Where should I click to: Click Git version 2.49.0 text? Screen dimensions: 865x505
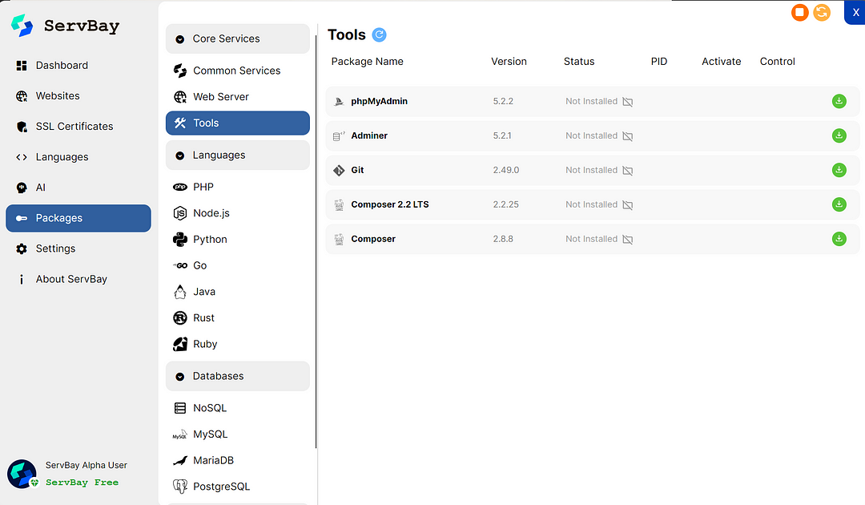(506, 170)
